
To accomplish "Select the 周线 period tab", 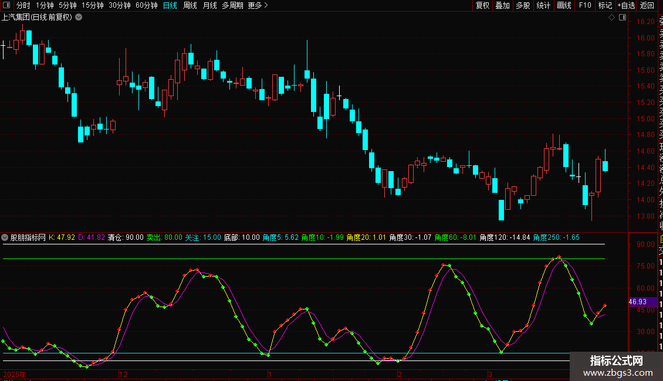I will coord(190,5).
